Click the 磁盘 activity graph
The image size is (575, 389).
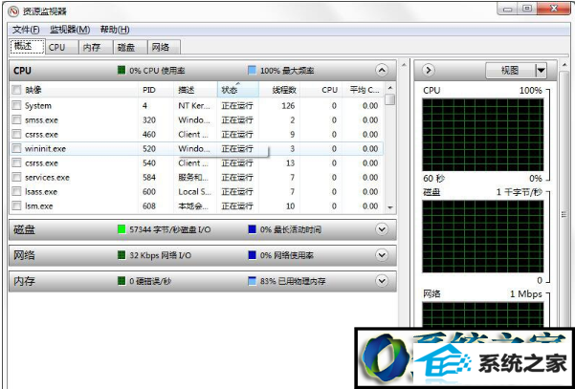[483, 236]
